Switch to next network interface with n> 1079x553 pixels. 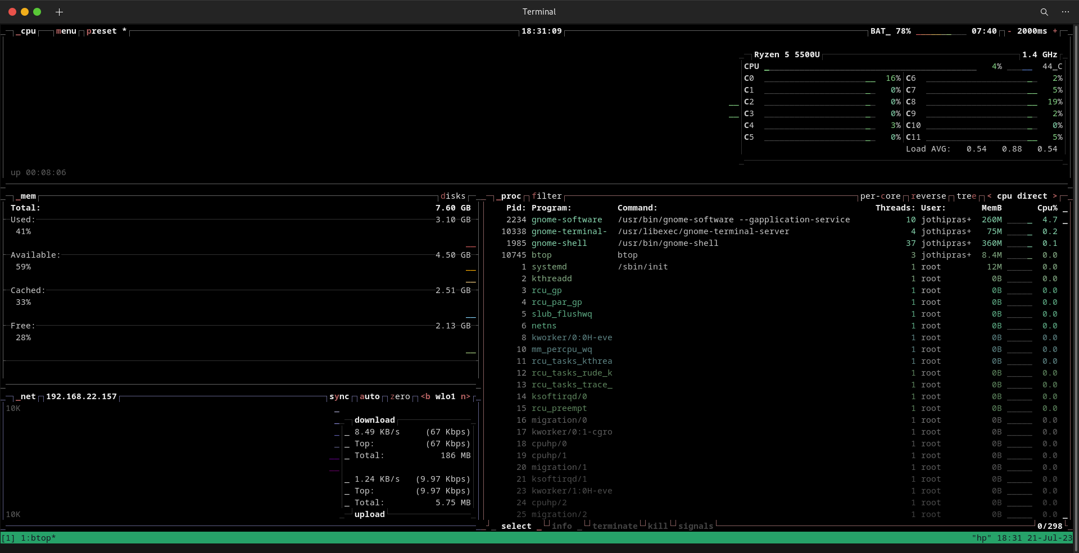click(x=466, y=397)
